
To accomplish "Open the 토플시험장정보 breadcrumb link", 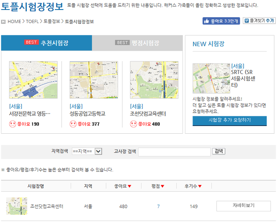I will click(79, 22).
